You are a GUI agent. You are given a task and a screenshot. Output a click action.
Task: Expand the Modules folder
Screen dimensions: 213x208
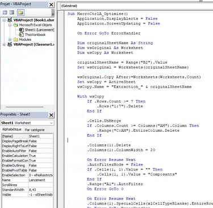coord(10,40)
